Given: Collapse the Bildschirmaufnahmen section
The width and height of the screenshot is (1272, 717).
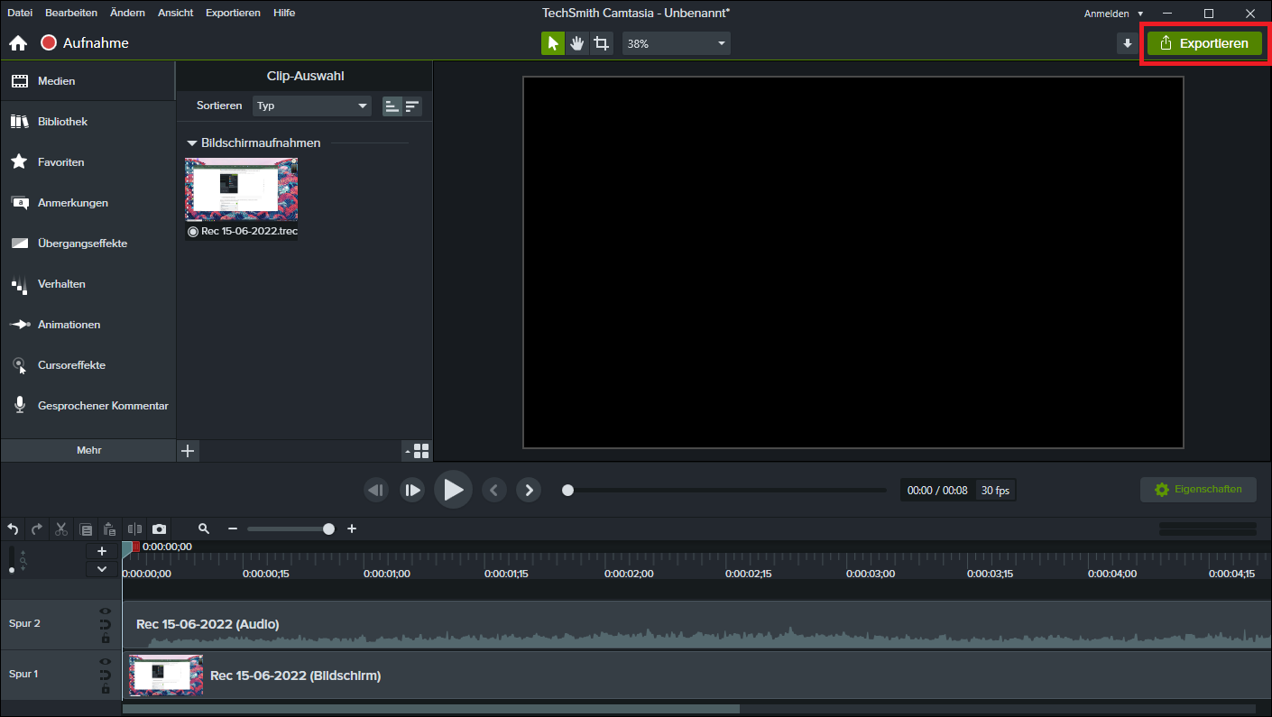Looking at the screenshot, I should pos(191,143).
